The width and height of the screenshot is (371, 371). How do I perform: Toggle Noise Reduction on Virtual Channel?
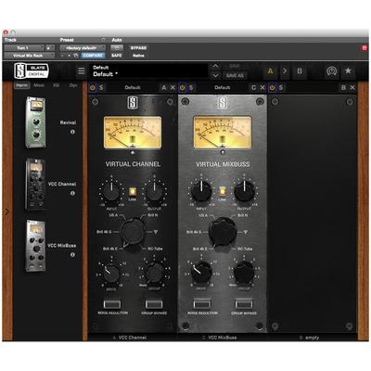[x=112, y=304]
